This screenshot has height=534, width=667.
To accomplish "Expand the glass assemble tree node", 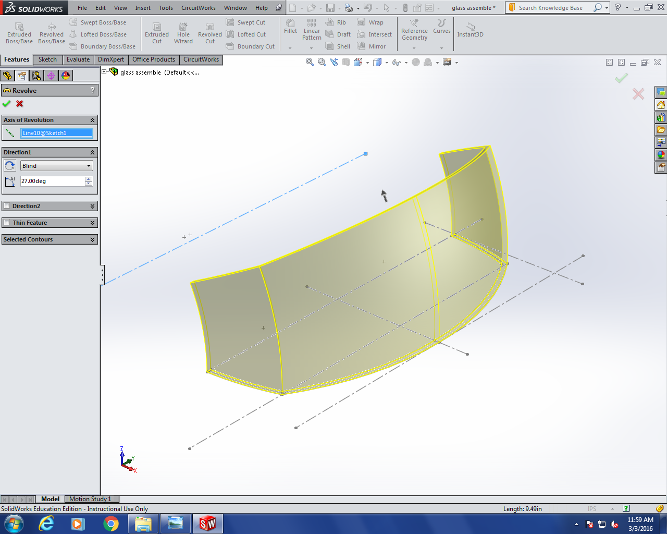I will click(x=104, y=72).
